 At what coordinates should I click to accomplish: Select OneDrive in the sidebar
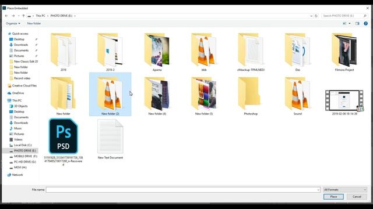click(18, 93)
